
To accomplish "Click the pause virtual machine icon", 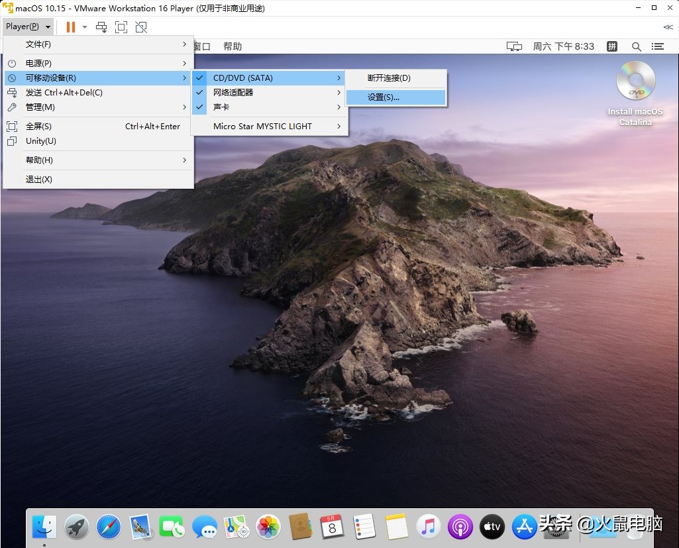I will pos(71,27).
